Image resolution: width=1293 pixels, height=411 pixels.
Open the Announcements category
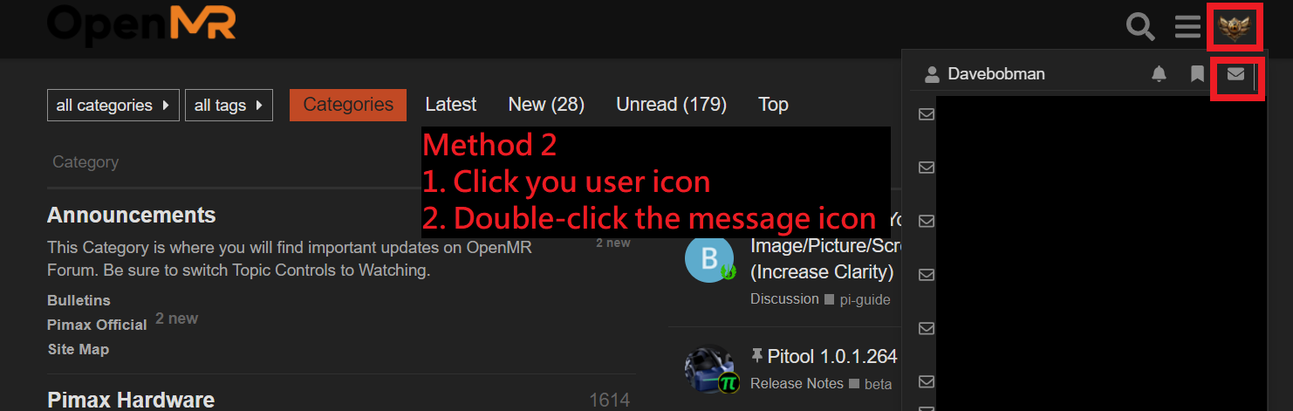tap(132, 215)
